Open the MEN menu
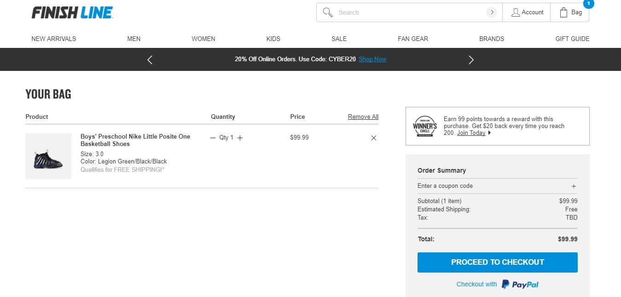Image resolution: width=621 pixels, height=297 pixels. pos(134,39)
